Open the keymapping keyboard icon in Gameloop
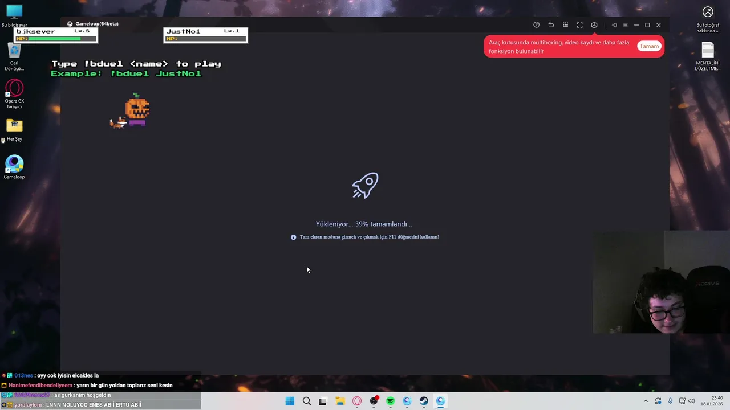 565,25
